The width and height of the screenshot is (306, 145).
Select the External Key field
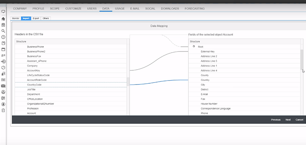click(244, 51)
